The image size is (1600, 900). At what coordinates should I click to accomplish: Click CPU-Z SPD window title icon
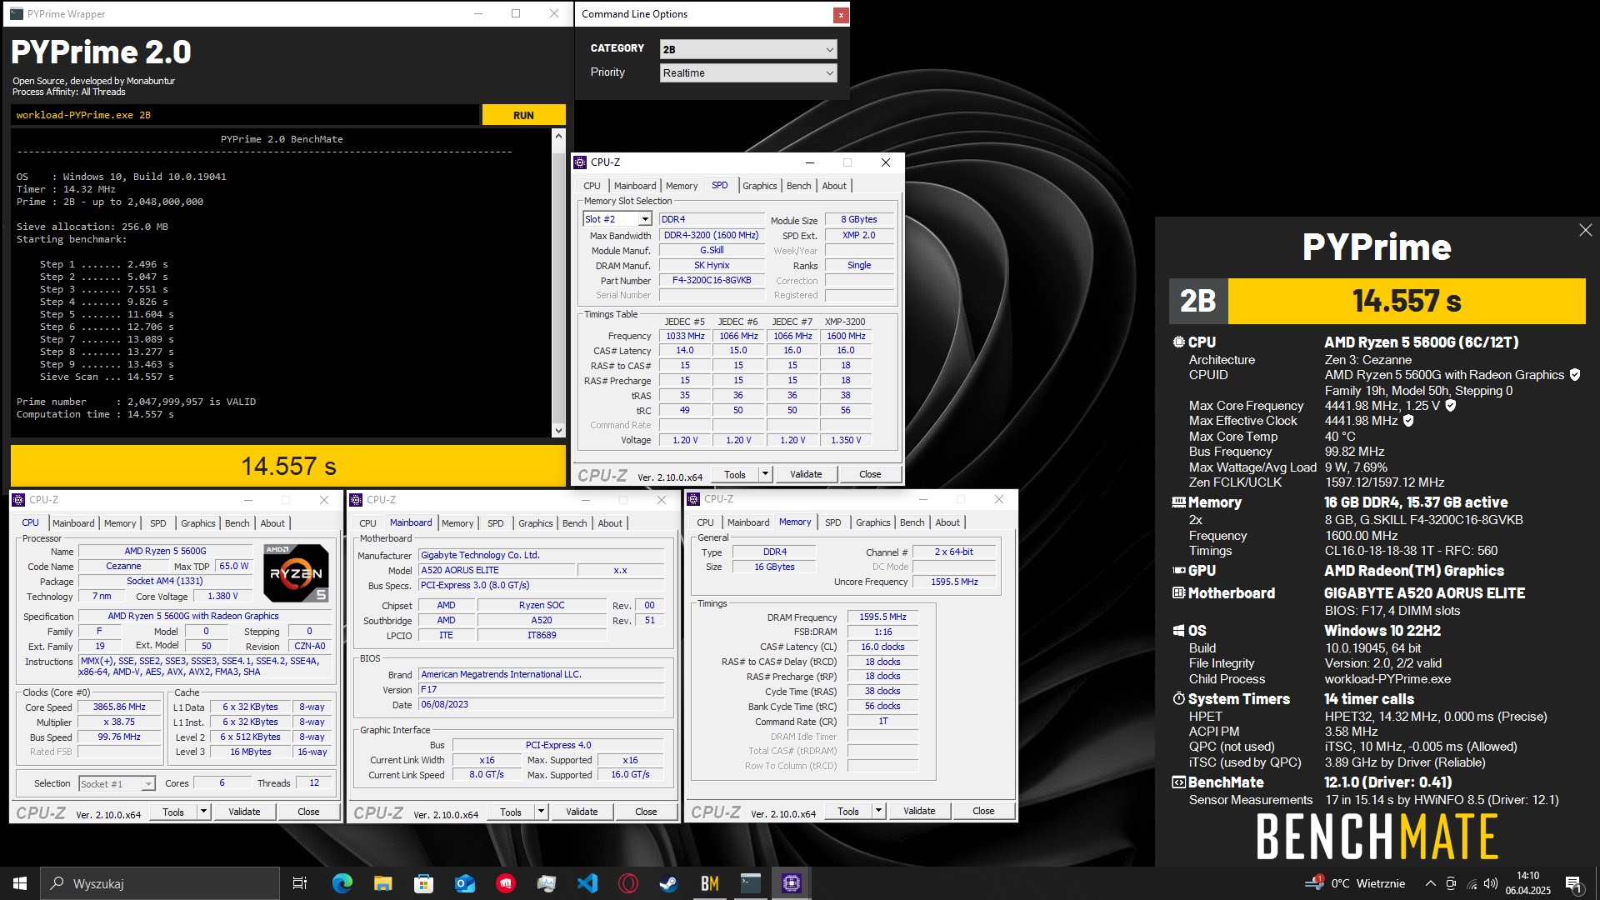(580, 162)
